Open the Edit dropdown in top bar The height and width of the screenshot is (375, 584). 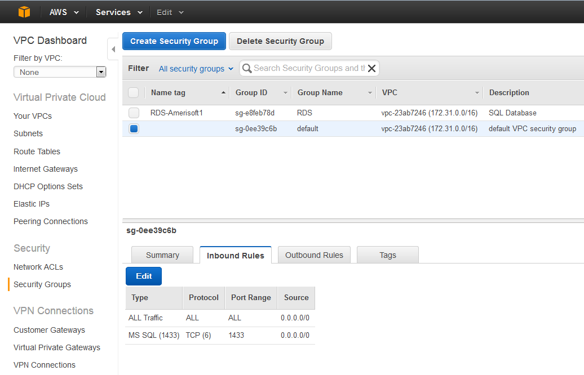(x=170, y=12)
